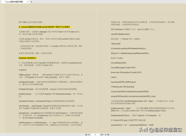Click the disableUploadTimeout keeyalive line
This screenshot has height=136, width=186.
point(136,115)
